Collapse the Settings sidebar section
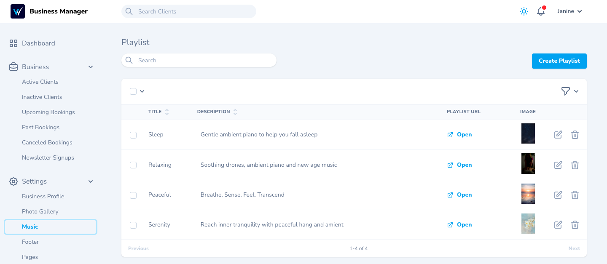This screenshot has height=264, width=607. [x=90, y=181]
